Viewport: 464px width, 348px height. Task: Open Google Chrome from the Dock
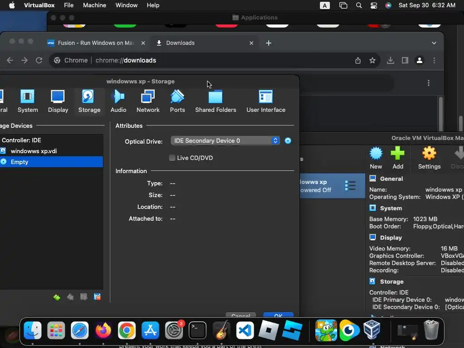(x=127, y=330)
